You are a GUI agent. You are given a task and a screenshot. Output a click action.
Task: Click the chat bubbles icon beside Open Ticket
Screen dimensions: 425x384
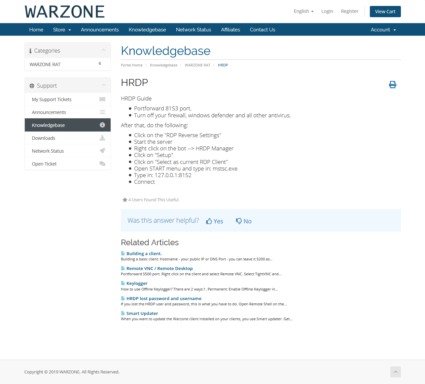102,164
